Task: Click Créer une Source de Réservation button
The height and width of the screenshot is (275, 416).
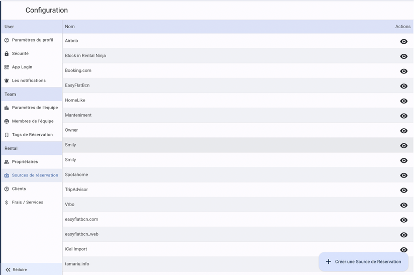Action: [363, 262]
